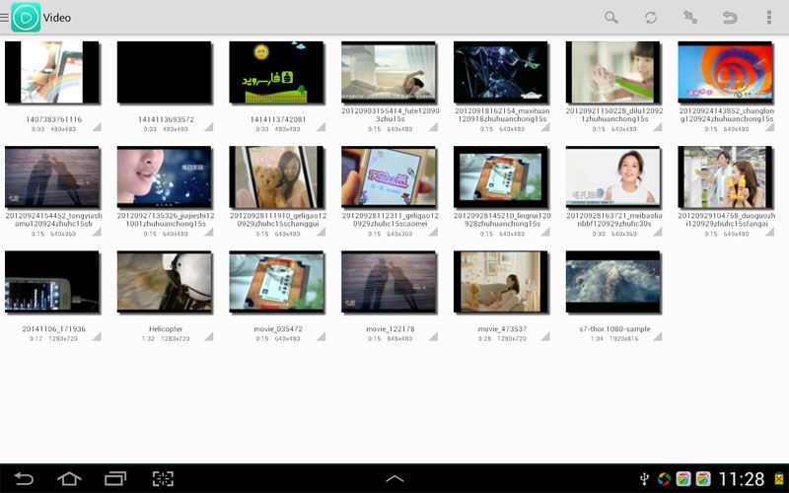Select the file name 1414113742081
This screenshot has height=493, width=789.
[278, 119]
